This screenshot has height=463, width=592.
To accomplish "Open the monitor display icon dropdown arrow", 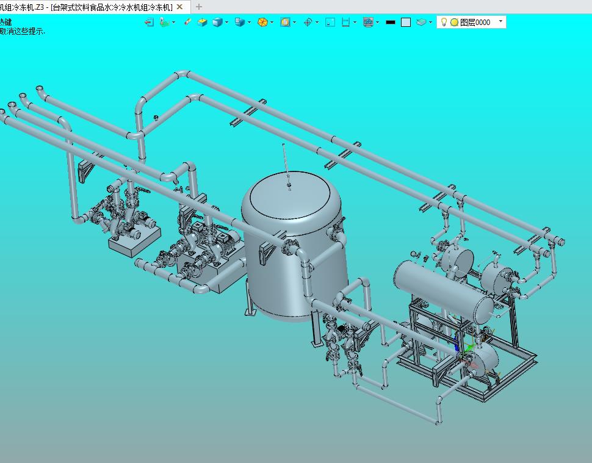I will pyautogui.click(x=378, y=22).
